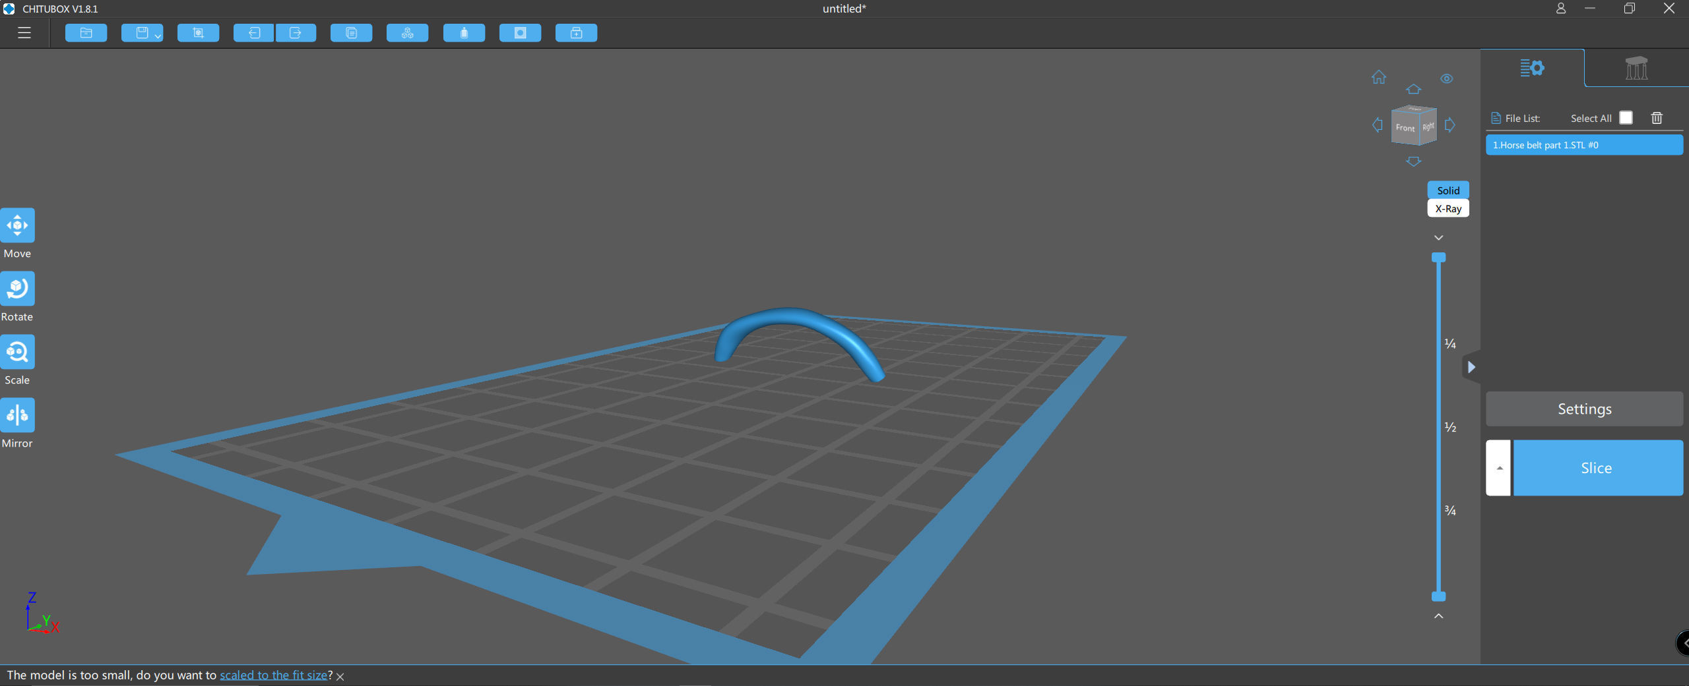Click the Slice button
This screenshot has width=1689, height=686.
[x=1597, y=468]
